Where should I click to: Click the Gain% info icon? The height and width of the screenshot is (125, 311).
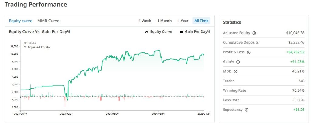coord(238,62)
